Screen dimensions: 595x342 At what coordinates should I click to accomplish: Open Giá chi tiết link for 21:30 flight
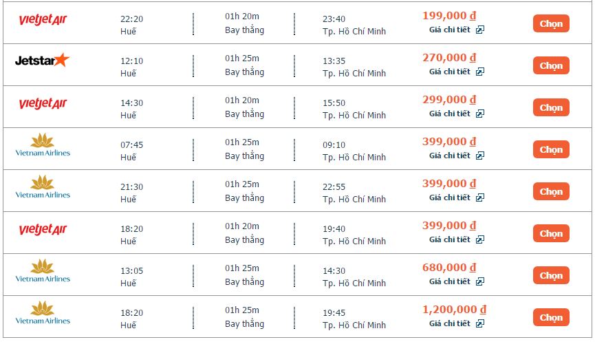pos(450,197)
